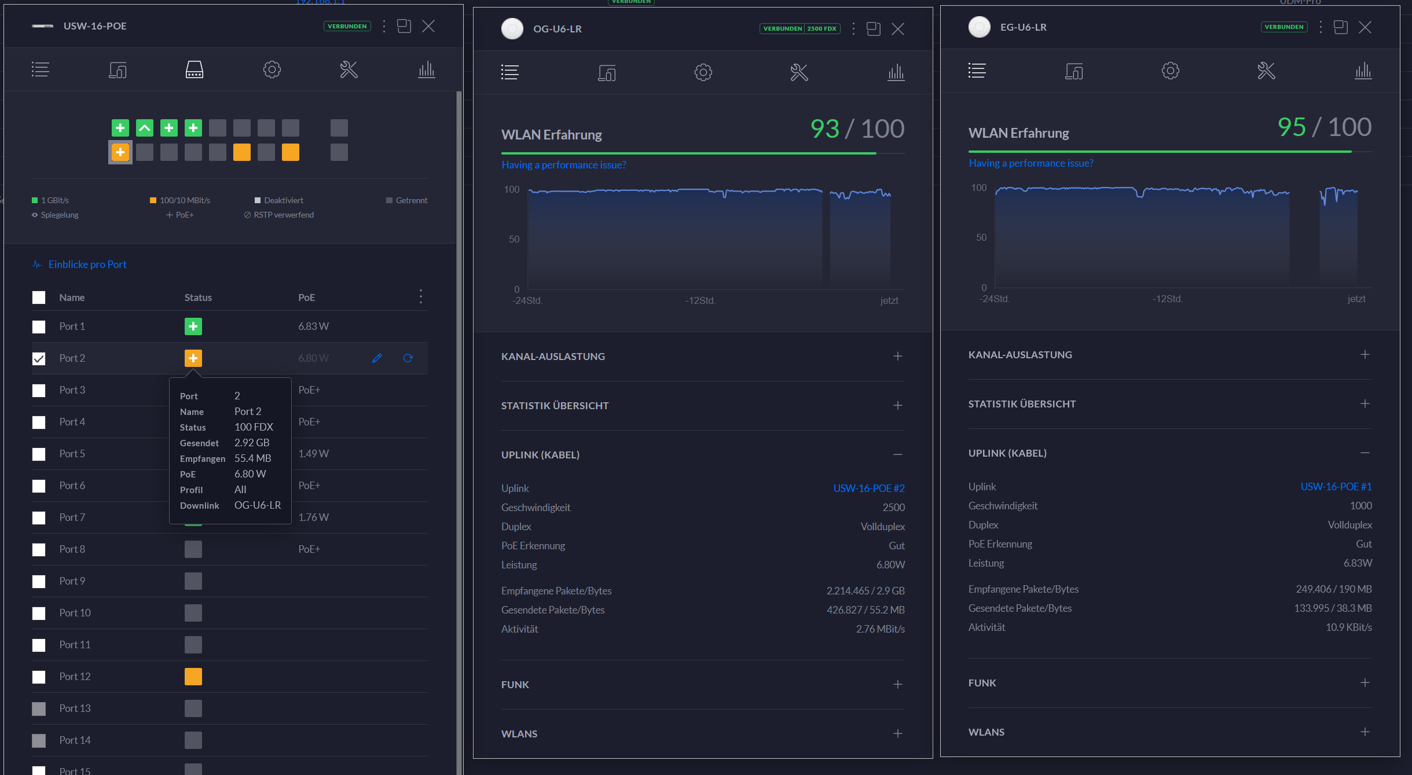Expand KANAL-AUSLASTUNG section in OG-U6-LR
The height and width of the screenshot is (775, 1412).
(x=897, y=357)
